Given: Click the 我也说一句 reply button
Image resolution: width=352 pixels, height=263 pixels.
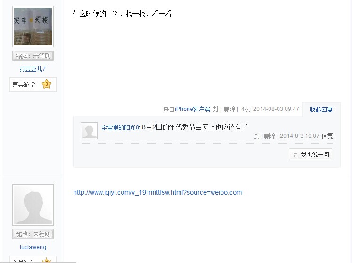Looking at the screenshot, I should (311, 154).
